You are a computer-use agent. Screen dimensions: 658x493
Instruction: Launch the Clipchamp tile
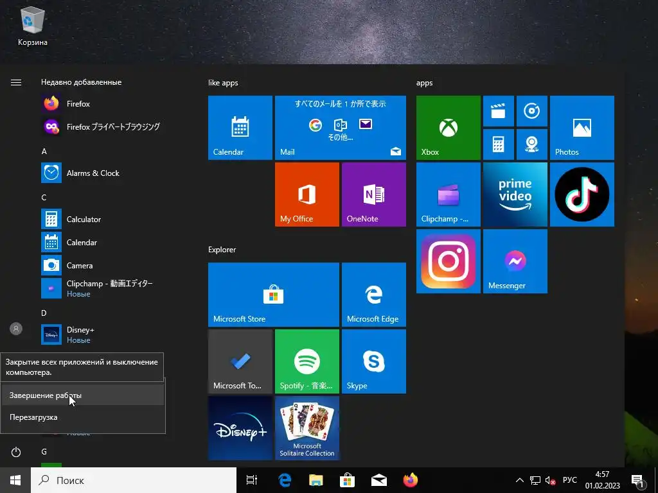point(448,195)
